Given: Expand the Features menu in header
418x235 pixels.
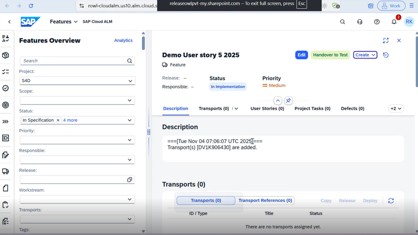Looking at the screenshot, I should point(64,22).
